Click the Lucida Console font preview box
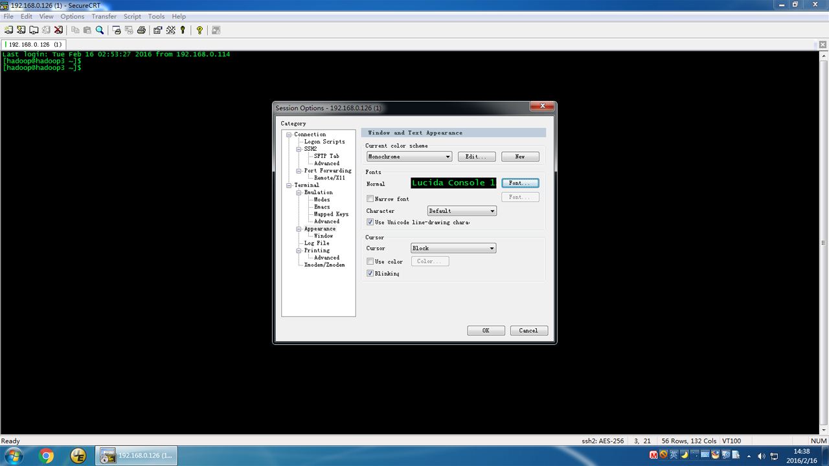Viewport: 829px width, 466px height. click(x=453, y=183)
